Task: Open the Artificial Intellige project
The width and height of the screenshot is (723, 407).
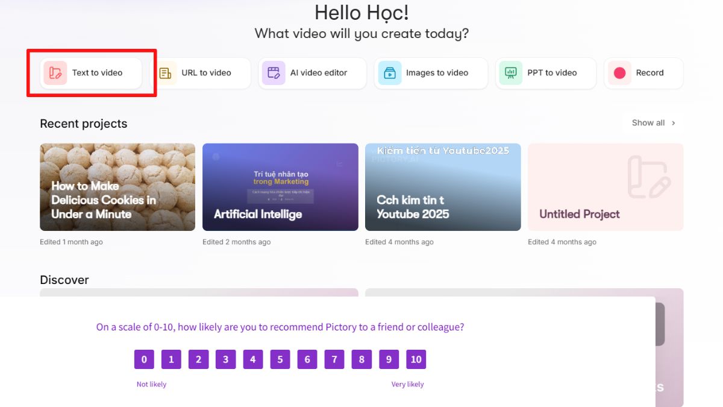Action: pos(280,187)
